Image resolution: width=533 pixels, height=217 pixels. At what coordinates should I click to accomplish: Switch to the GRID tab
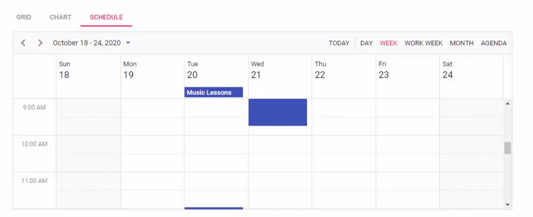(24, 18)
